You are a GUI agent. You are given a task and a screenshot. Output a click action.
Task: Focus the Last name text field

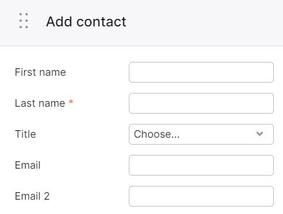[x=201, y=103]
